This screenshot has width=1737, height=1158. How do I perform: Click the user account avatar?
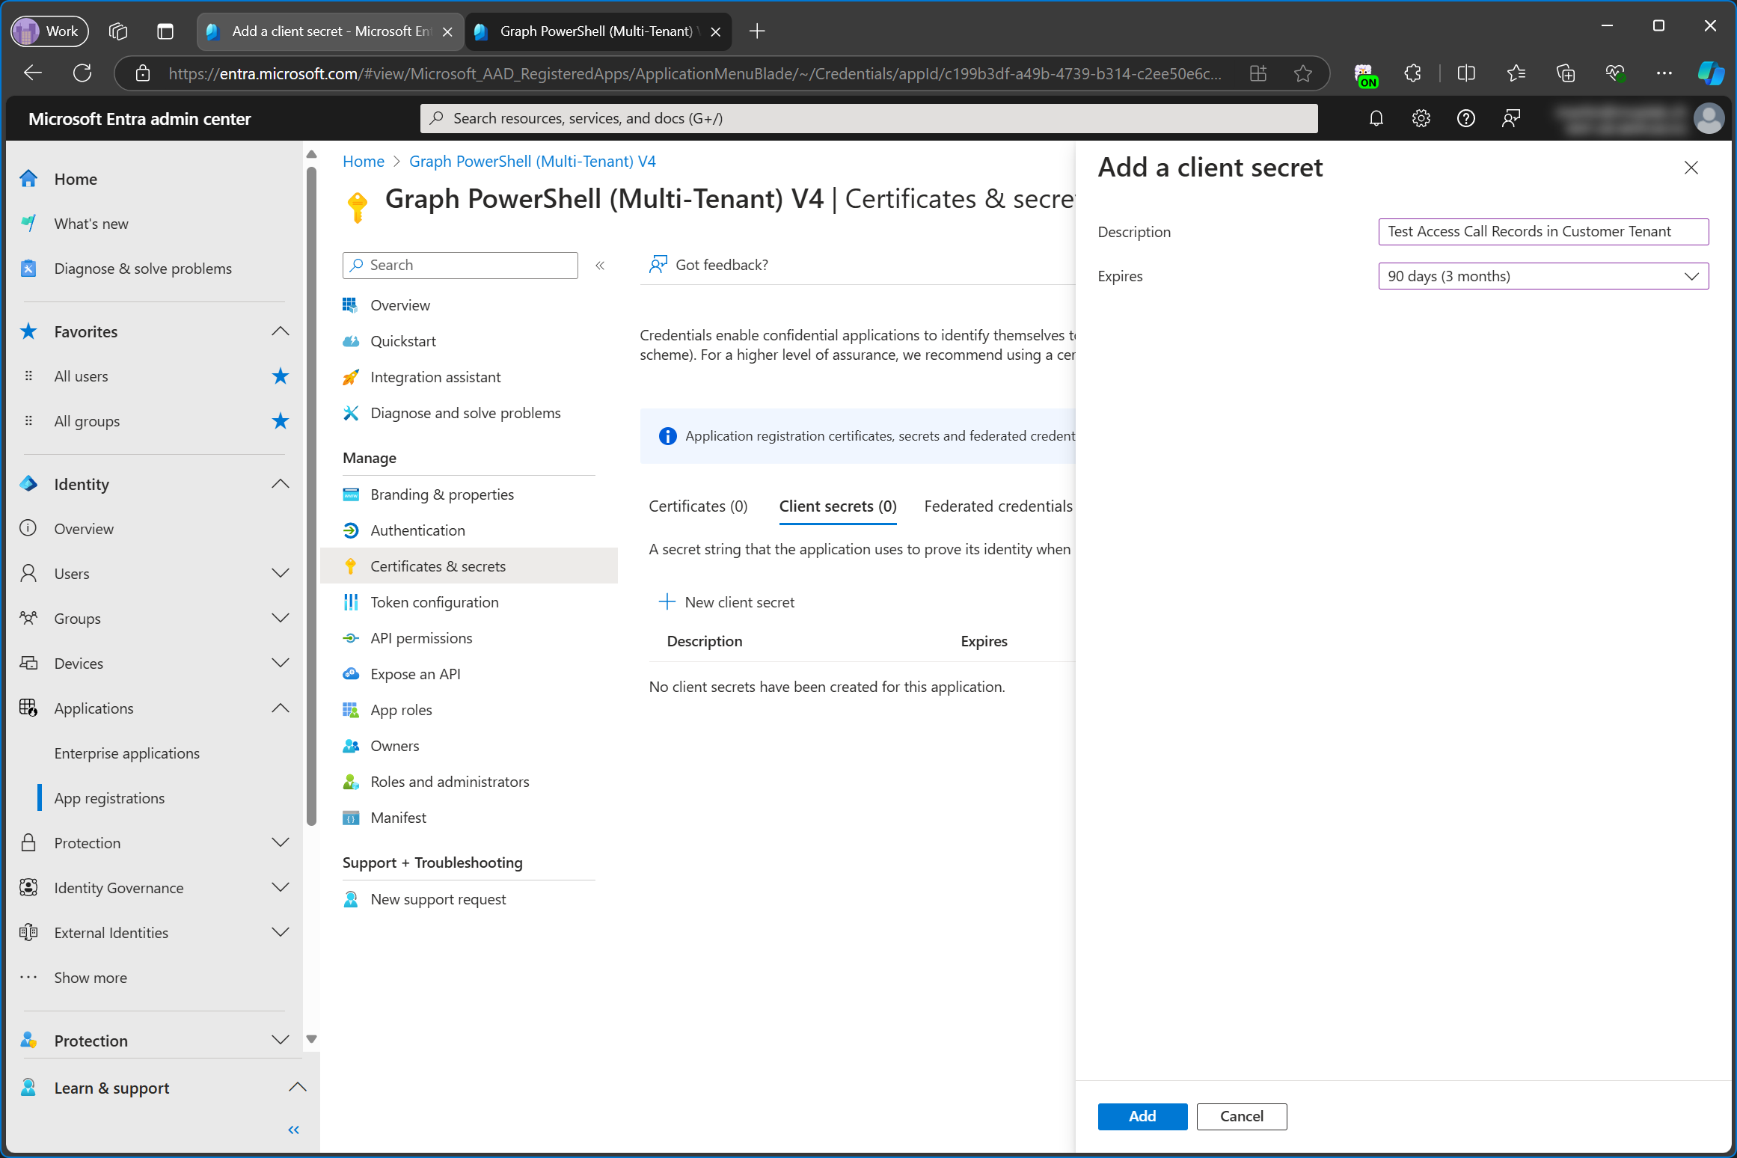pos(1709,118)
